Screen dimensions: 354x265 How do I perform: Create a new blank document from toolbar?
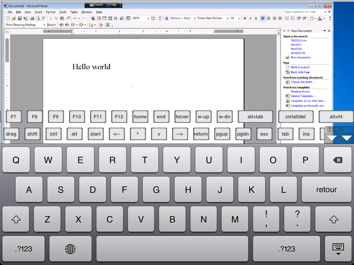(x=8, y=19)
